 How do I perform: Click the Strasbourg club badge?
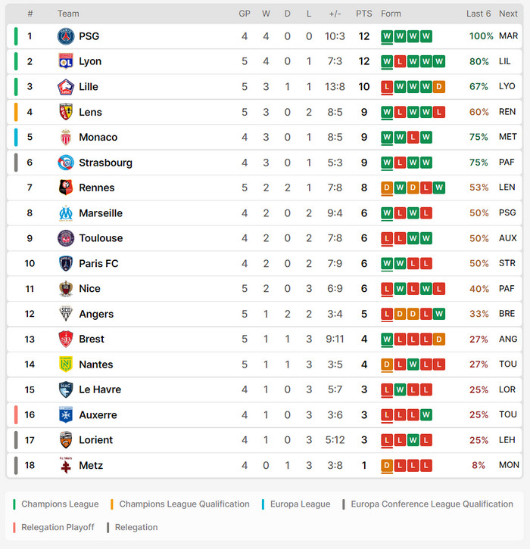coord(66,163)
